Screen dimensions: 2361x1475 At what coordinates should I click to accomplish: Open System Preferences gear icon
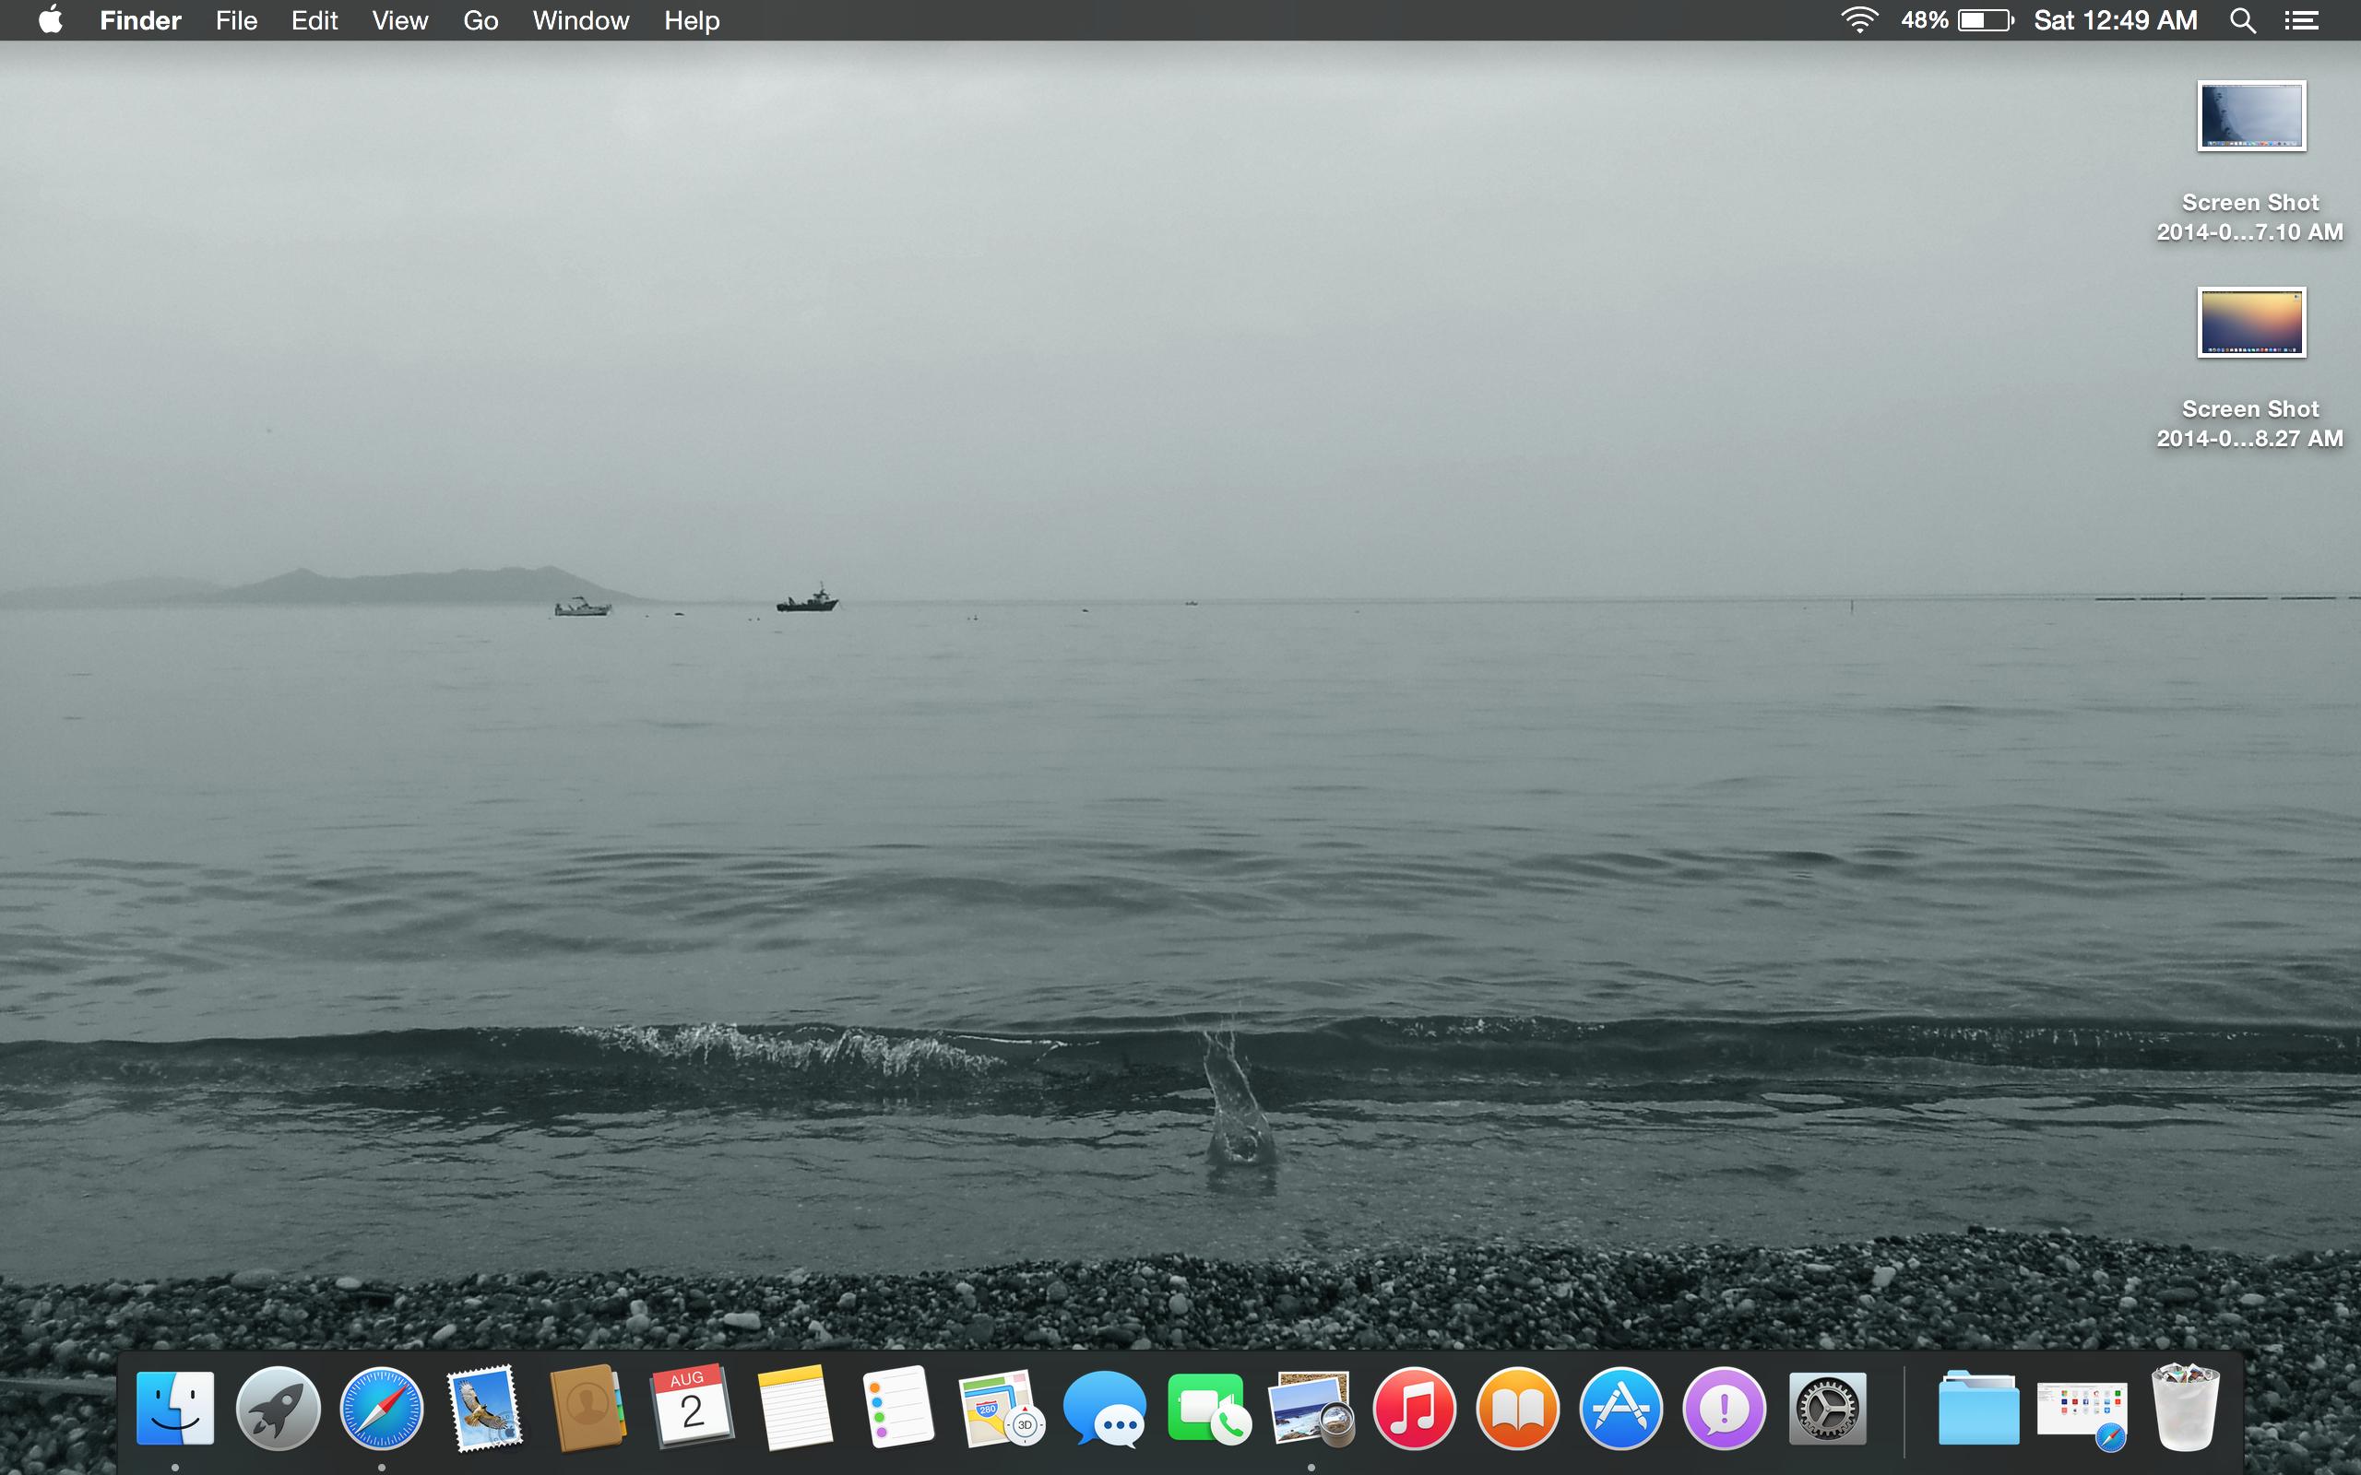[1827, 1409]
